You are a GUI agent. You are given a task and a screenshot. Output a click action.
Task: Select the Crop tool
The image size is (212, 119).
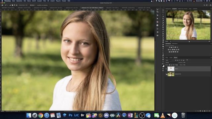point(163,19)
